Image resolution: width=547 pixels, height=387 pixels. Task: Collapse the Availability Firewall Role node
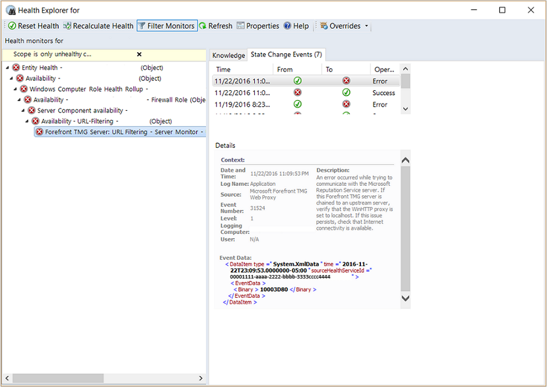[x=19, y=100]
